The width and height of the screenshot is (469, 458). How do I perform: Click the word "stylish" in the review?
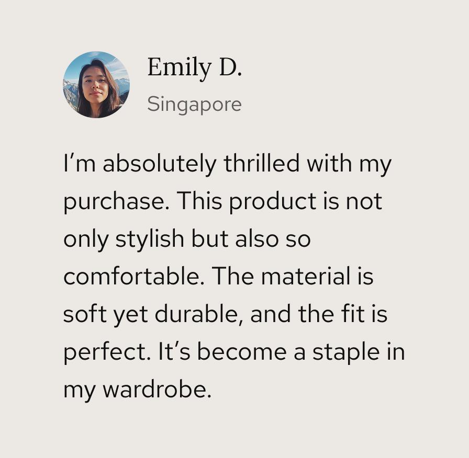[x=150, y=239]
